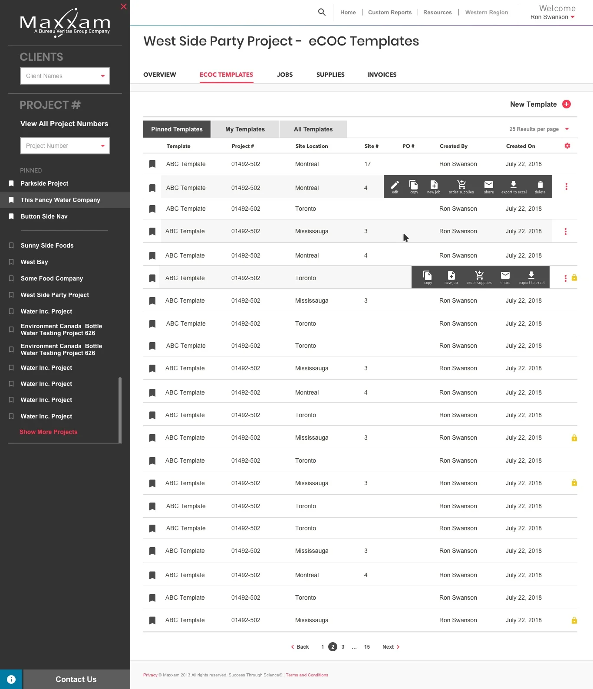Switch to the Overview tab
The width and height of the screenshot is (593, 689).
click(160, 75)
